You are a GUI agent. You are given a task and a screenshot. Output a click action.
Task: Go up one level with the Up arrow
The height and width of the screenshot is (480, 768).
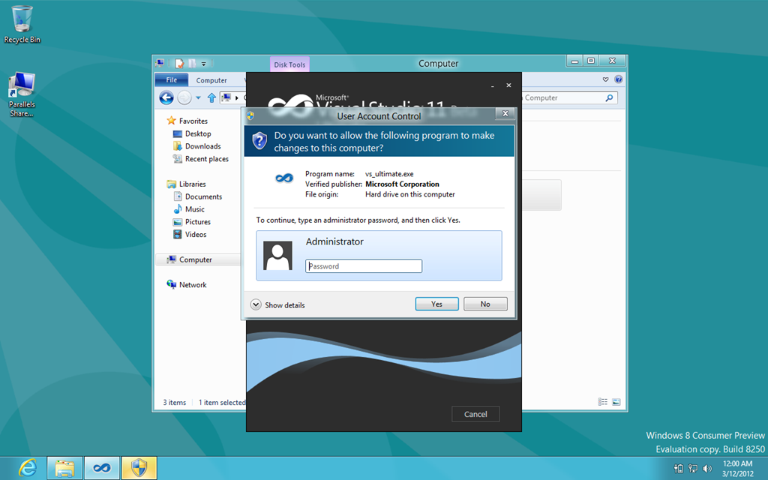(211, 98)
